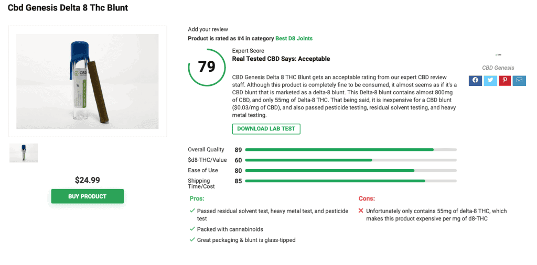Click the Overall Quality rating bar
The height and width of the screenshot is (265, 537).
(351, 150)
